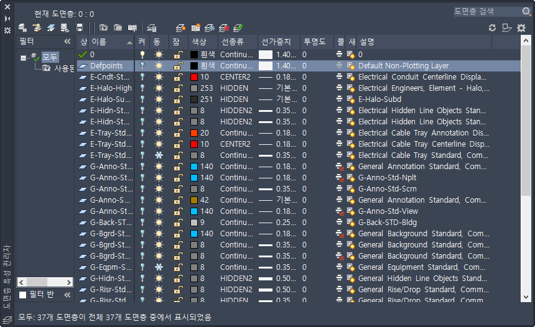Toggle override highlight icon beside refresh
The image size is (535, 327).
click(506, 27)
